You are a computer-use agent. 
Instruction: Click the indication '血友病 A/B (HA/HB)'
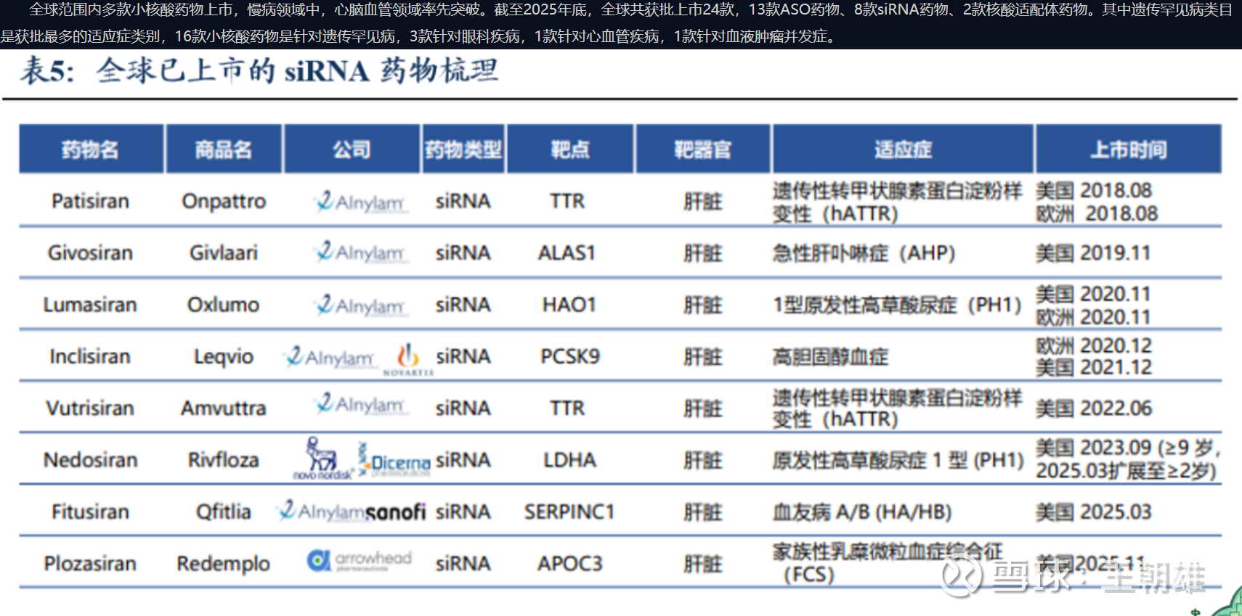coord(862,512)
